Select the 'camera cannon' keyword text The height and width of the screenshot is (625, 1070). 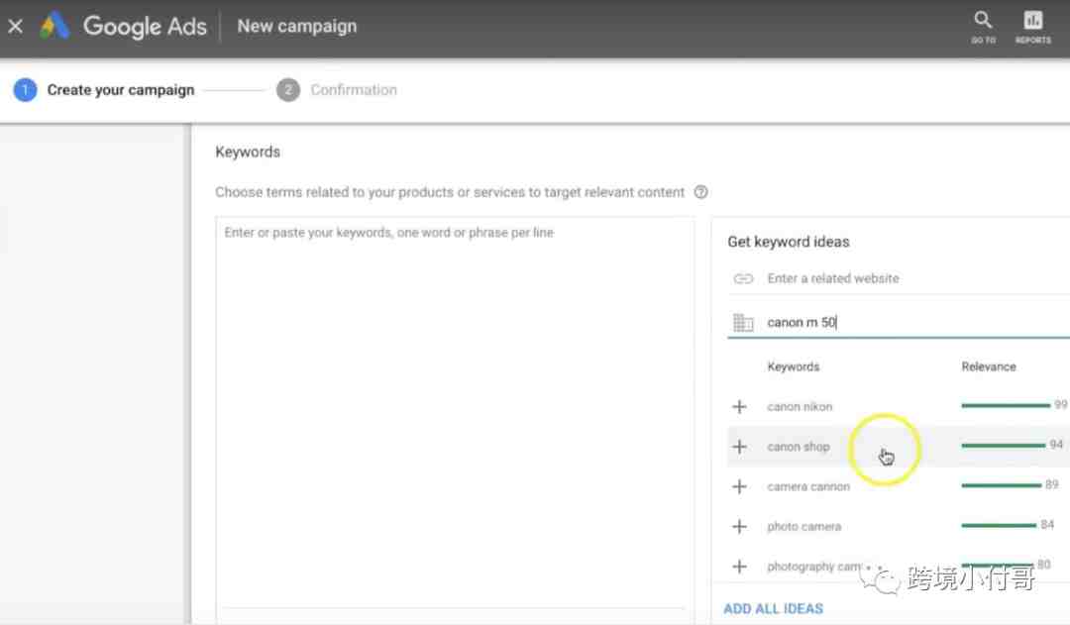808,486
